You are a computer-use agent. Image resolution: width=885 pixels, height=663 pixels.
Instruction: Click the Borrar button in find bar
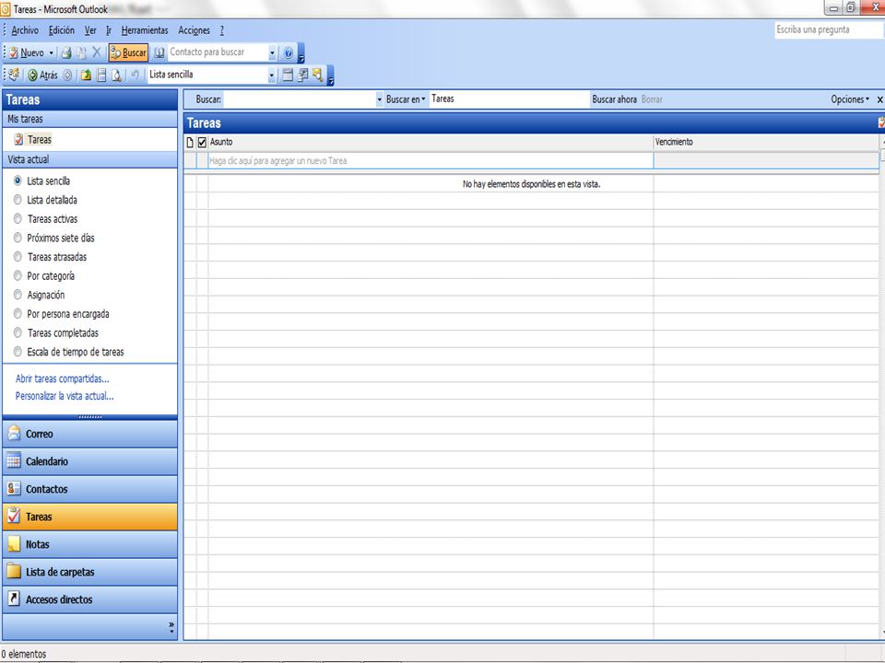(652, 99)
